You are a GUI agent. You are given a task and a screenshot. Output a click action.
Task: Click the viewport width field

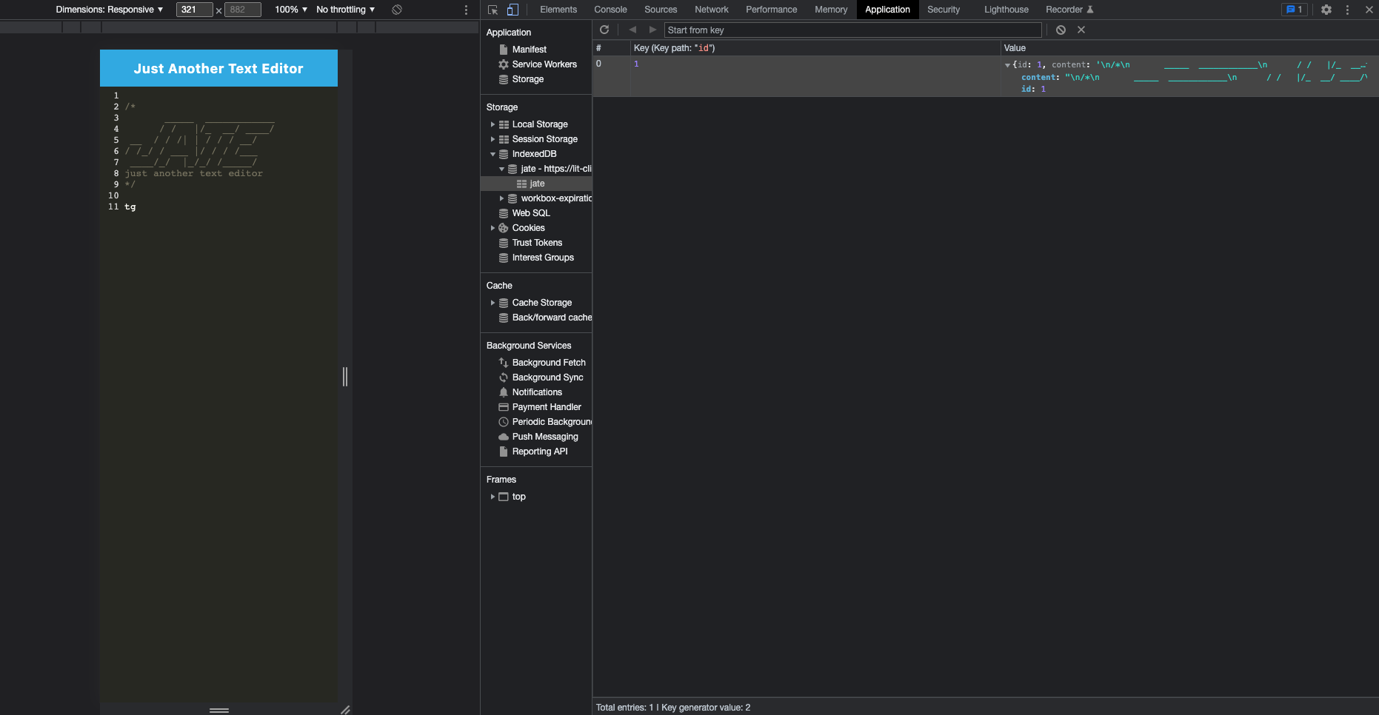tap(194, 10)
